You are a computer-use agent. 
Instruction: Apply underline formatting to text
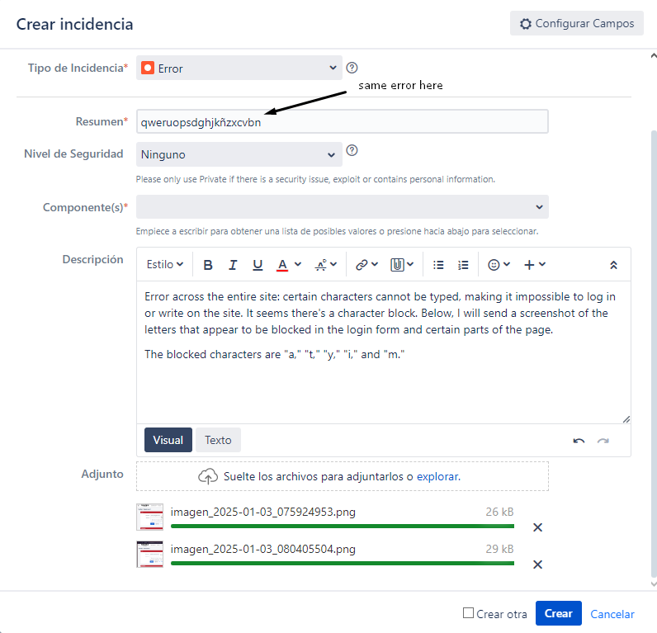click(258, 265)
